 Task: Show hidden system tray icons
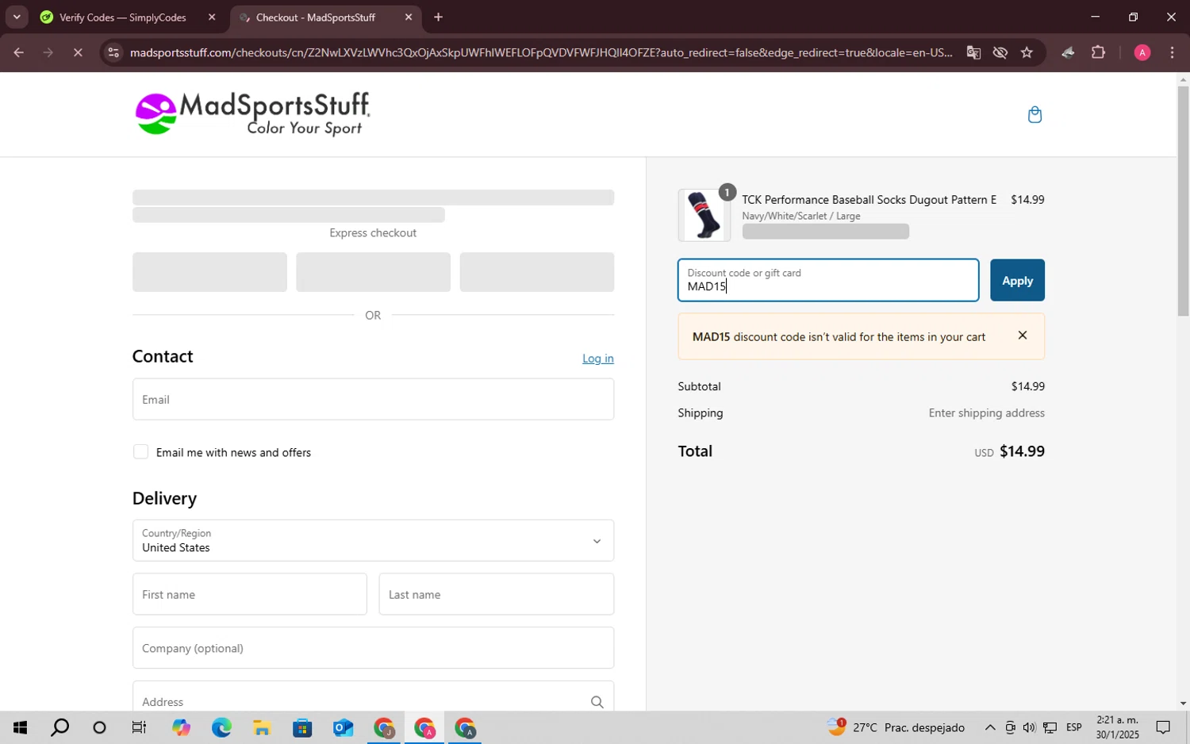[x=990, y=727]
